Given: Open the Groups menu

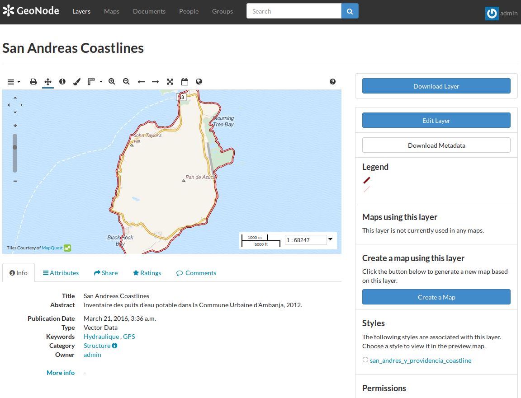Looking at the screenshot, I should pos(223,11).
